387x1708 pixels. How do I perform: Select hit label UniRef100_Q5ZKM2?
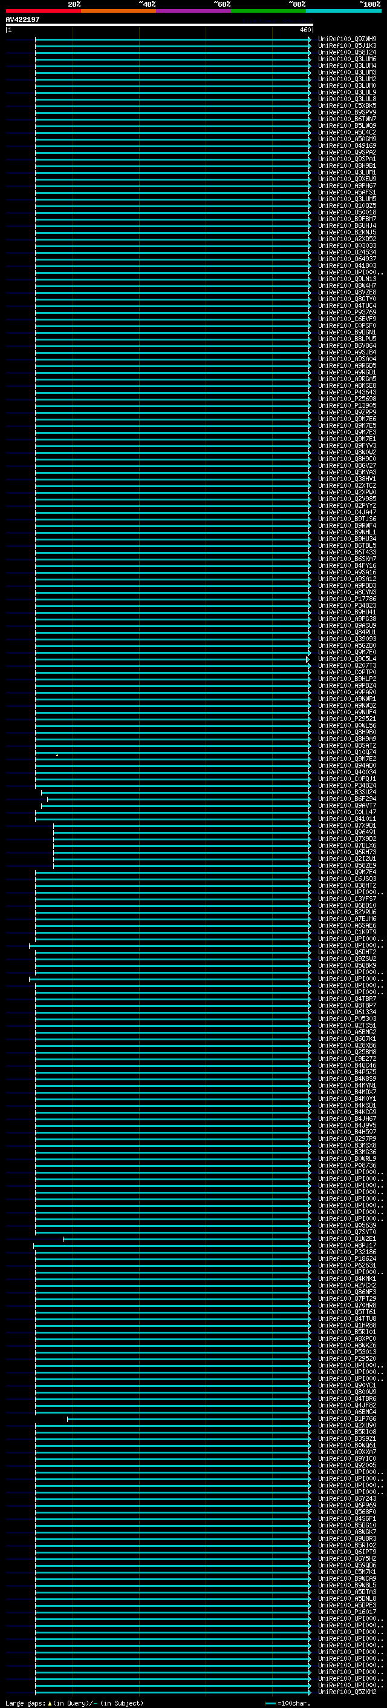(x=347, y=1693)
